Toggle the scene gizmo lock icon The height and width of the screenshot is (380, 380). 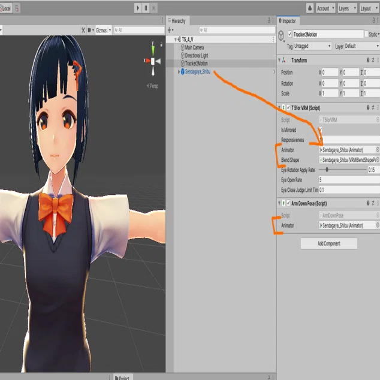(161, 44)
